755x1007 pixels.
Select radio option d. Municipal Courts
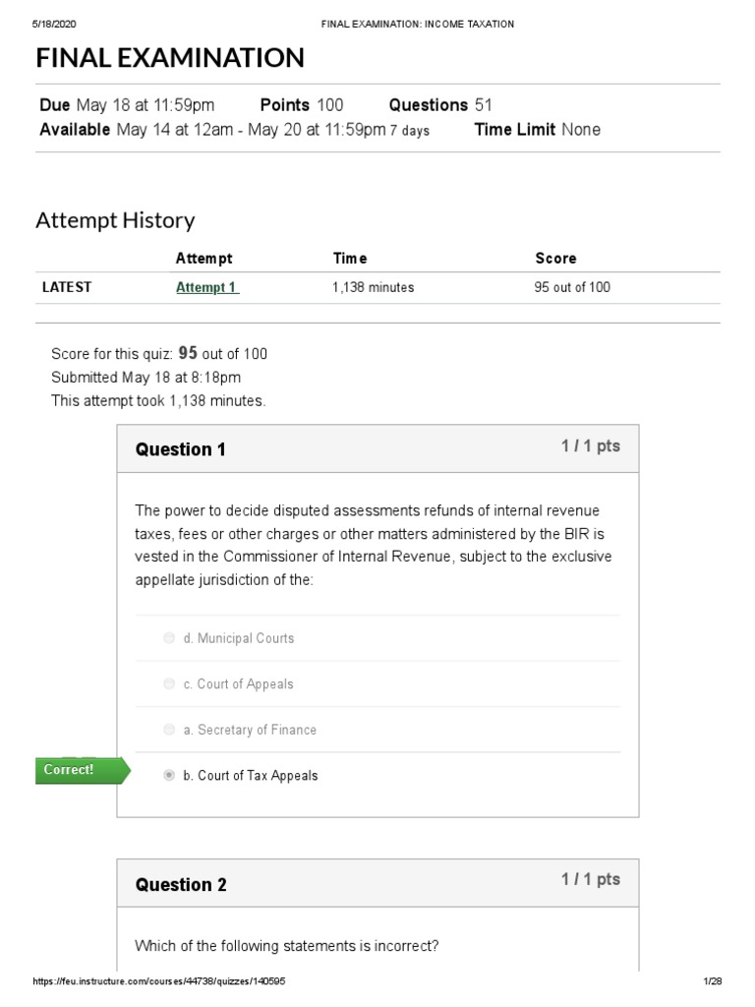pyautogui.click(x=169, y=637)
